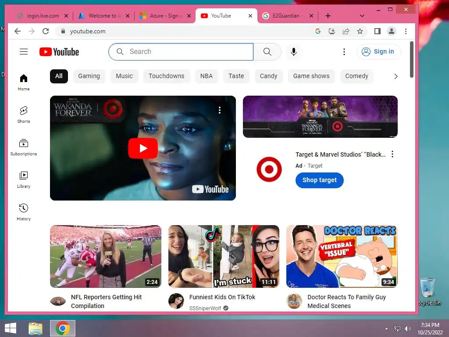Open Target ad three-dot options

(x=392, y=154)
